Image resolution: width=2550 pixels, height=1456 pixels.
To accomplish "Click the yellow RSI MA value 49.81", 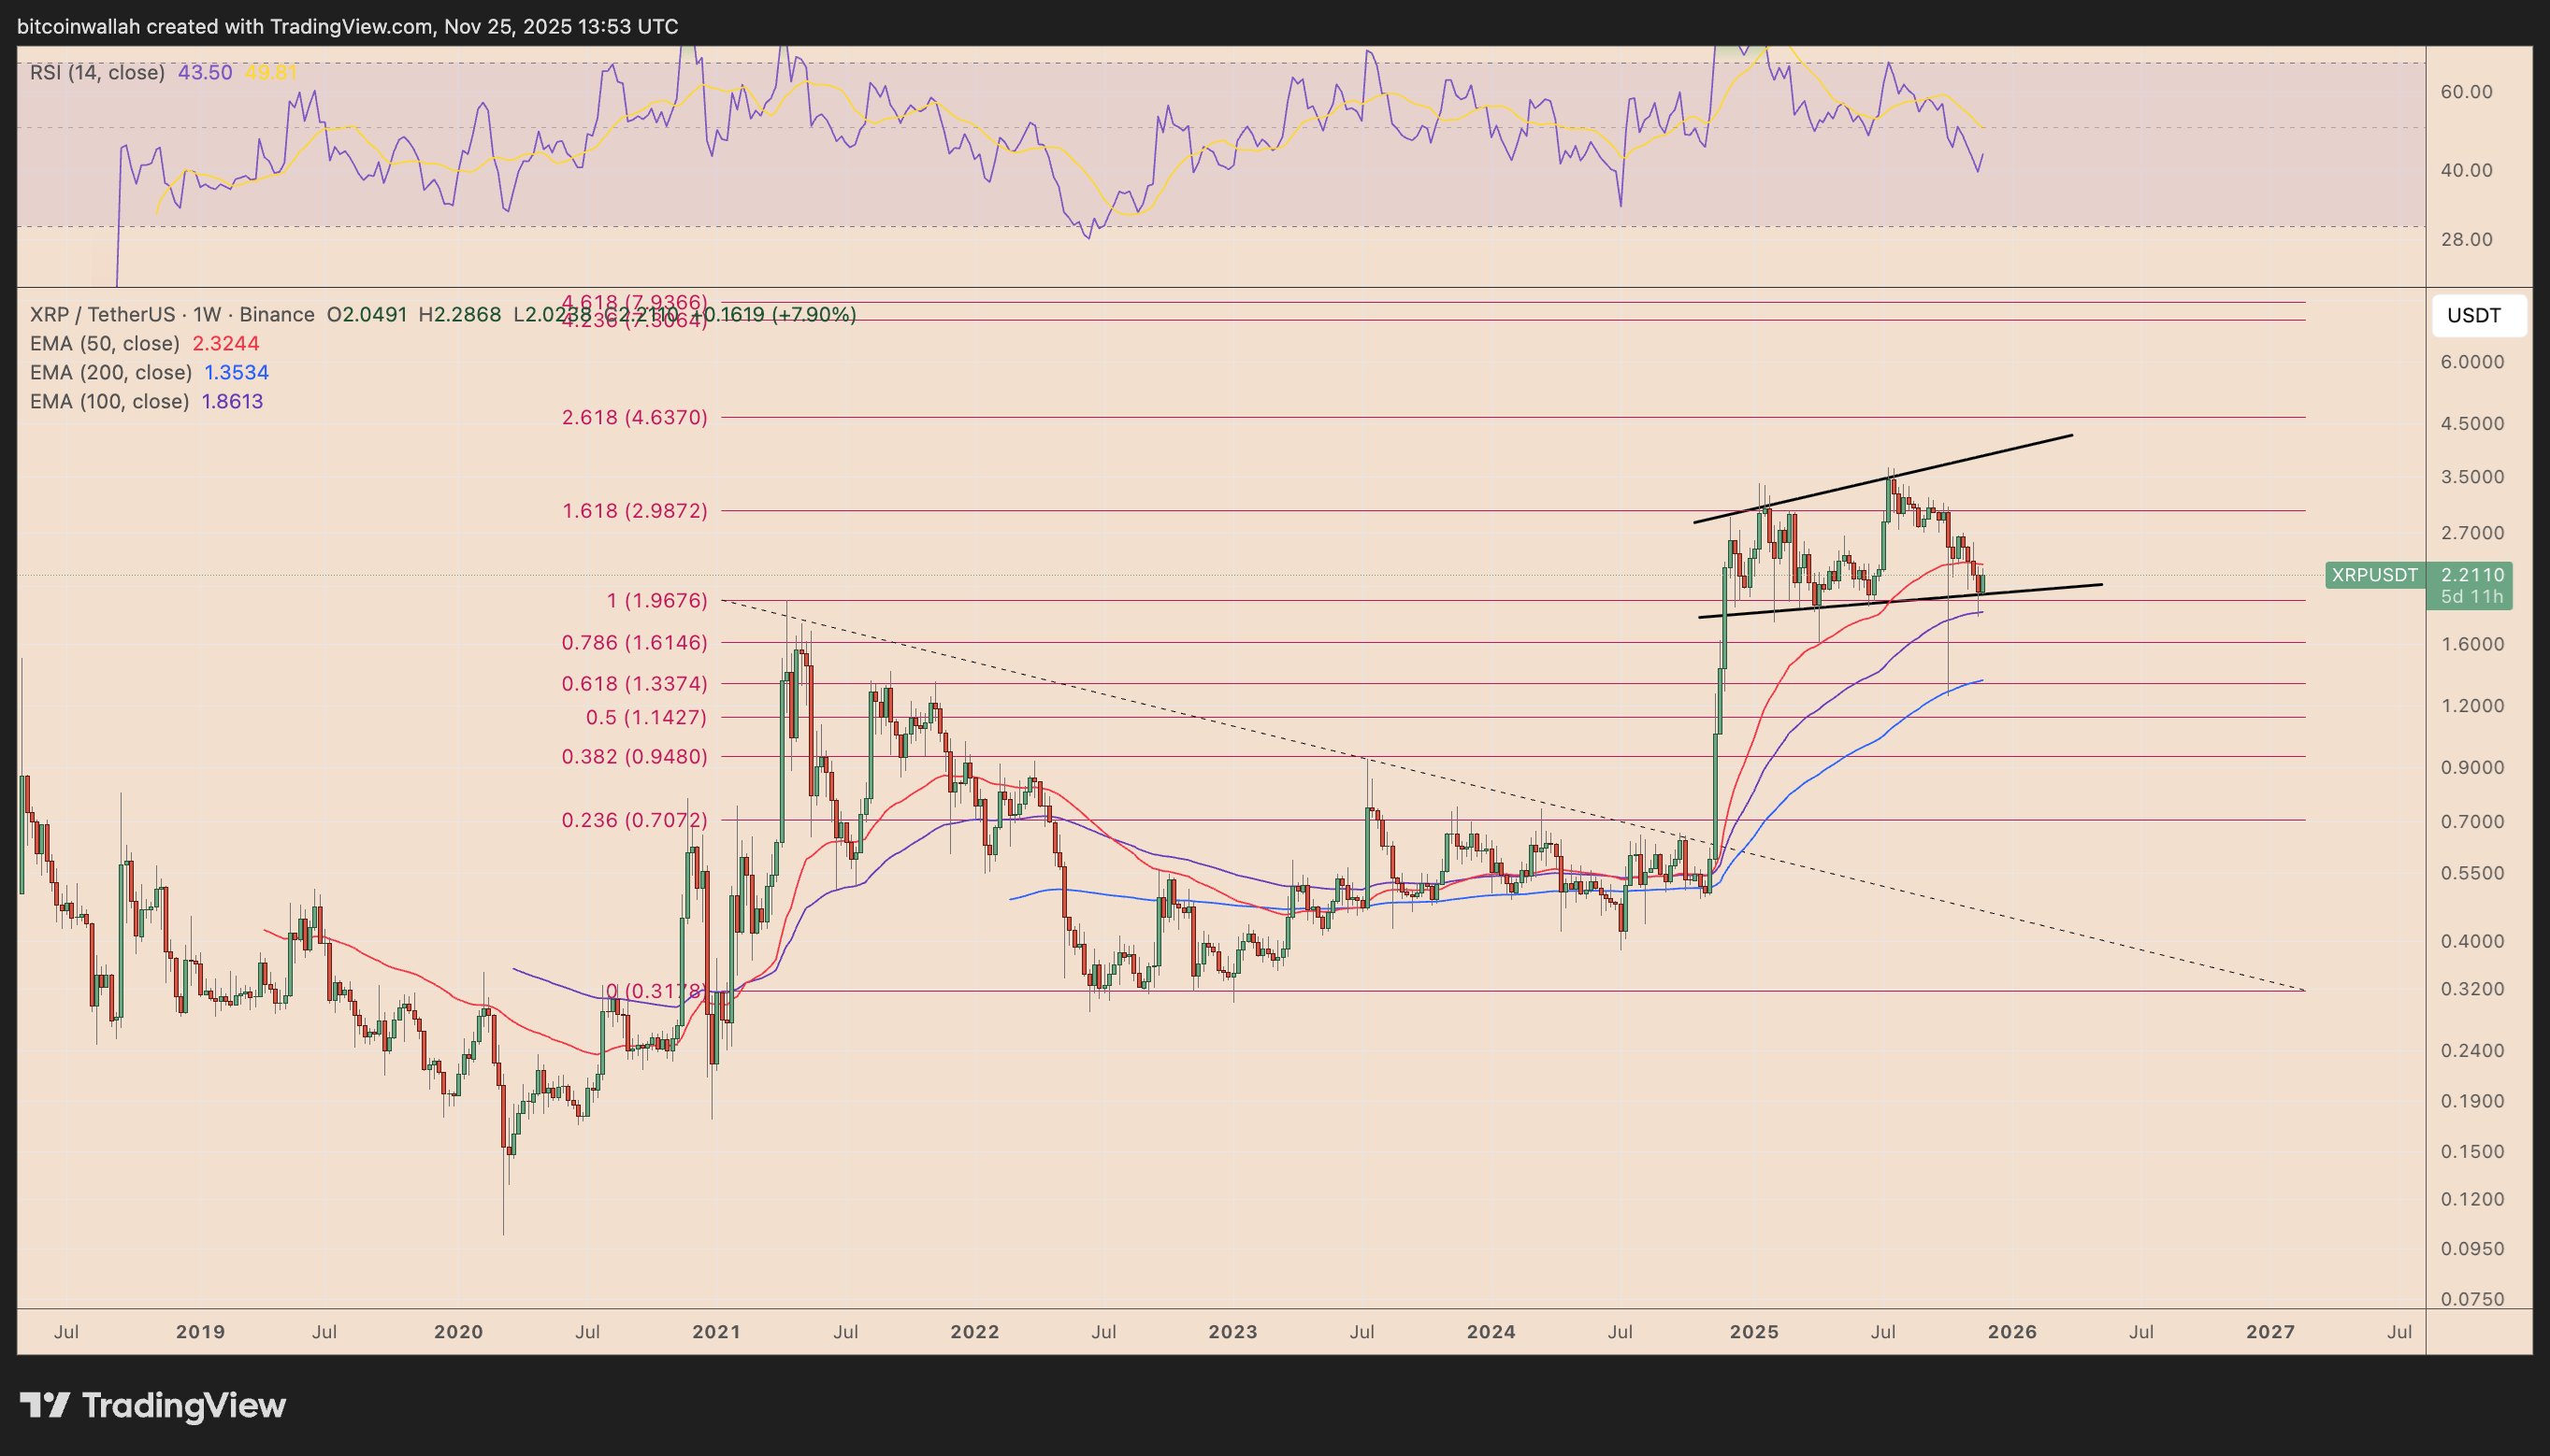I will pos(270,71).
